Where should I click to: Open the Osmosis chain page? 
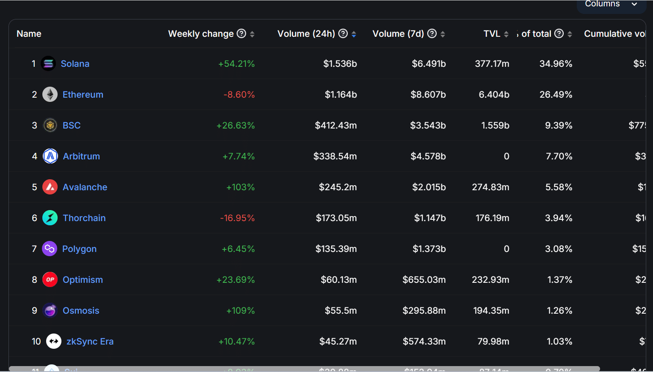click(81, 310)
